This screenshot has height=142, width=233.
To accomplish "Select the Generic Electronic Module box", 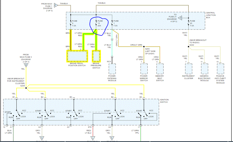I will pyautogui.click(x=205, y=69).
